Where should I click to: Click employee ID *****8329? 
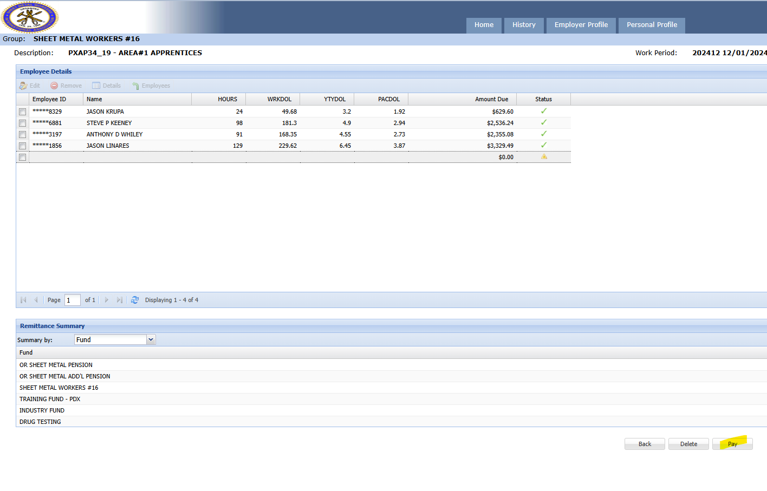[x=47, y=112]
